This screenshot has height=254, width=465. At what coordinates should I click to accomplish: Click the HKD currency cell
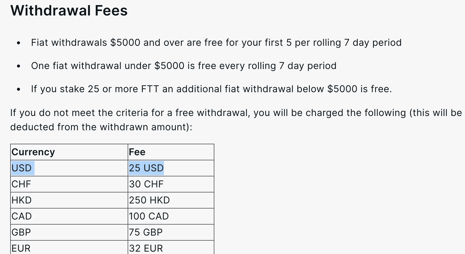coord(69,200)
